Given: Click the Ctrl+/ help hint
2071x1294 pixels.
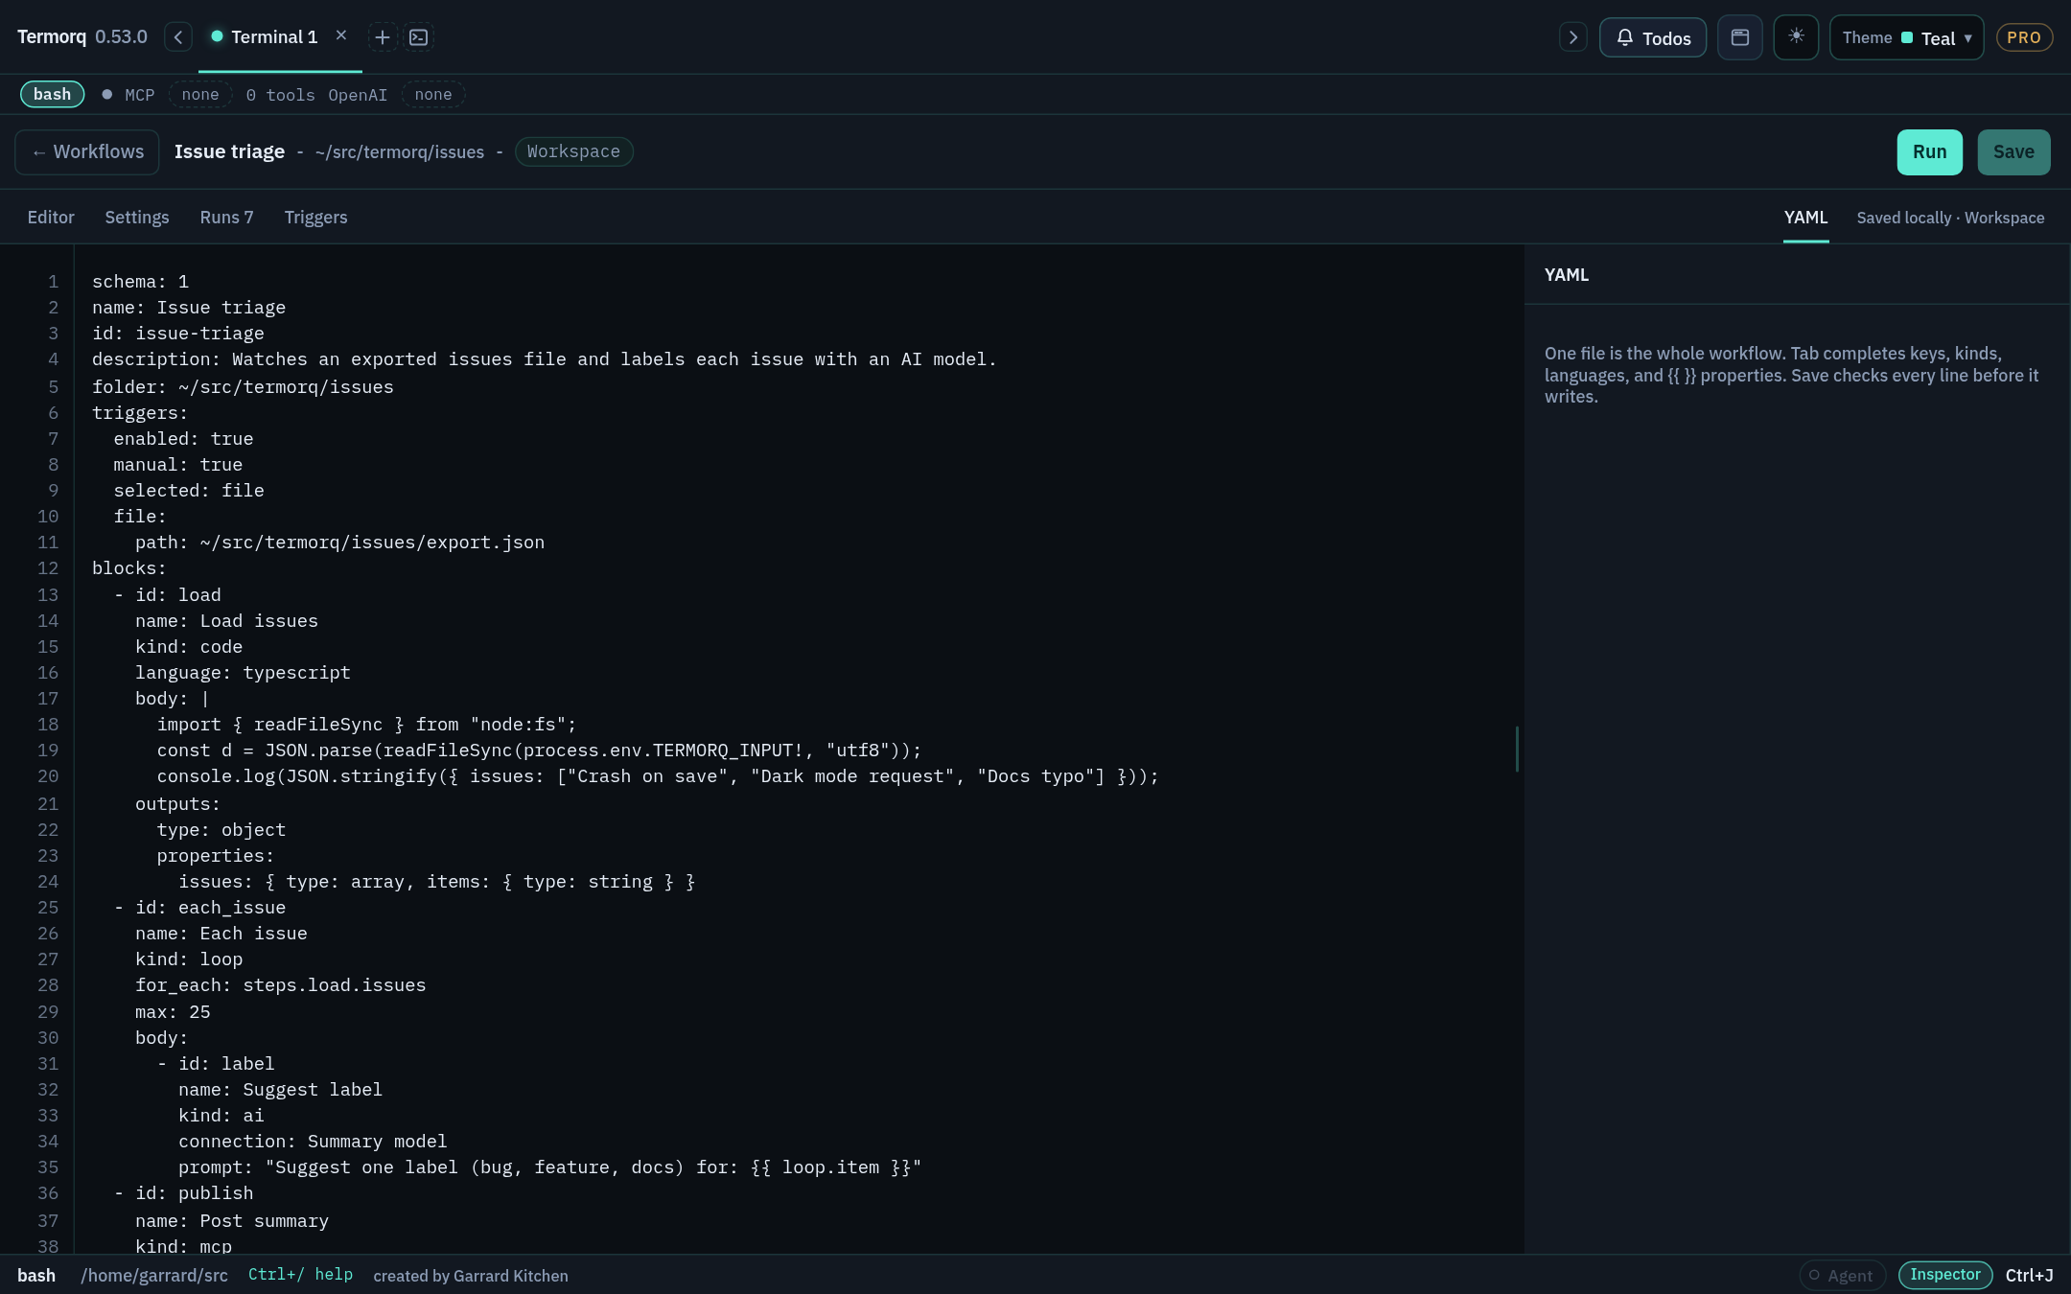Looking at the screenshot, I should 300,1275.
